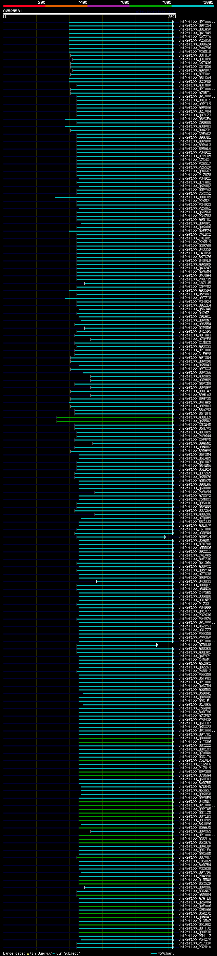
Task: Select the AV525531 query name label
Action: pos(13,11)
